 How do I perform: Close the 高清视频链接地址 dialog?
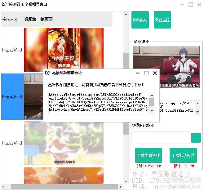point(155,73)
